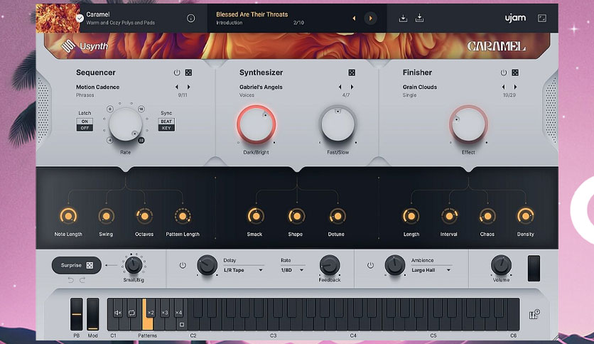Click the Density knob

tap(525, 216)
